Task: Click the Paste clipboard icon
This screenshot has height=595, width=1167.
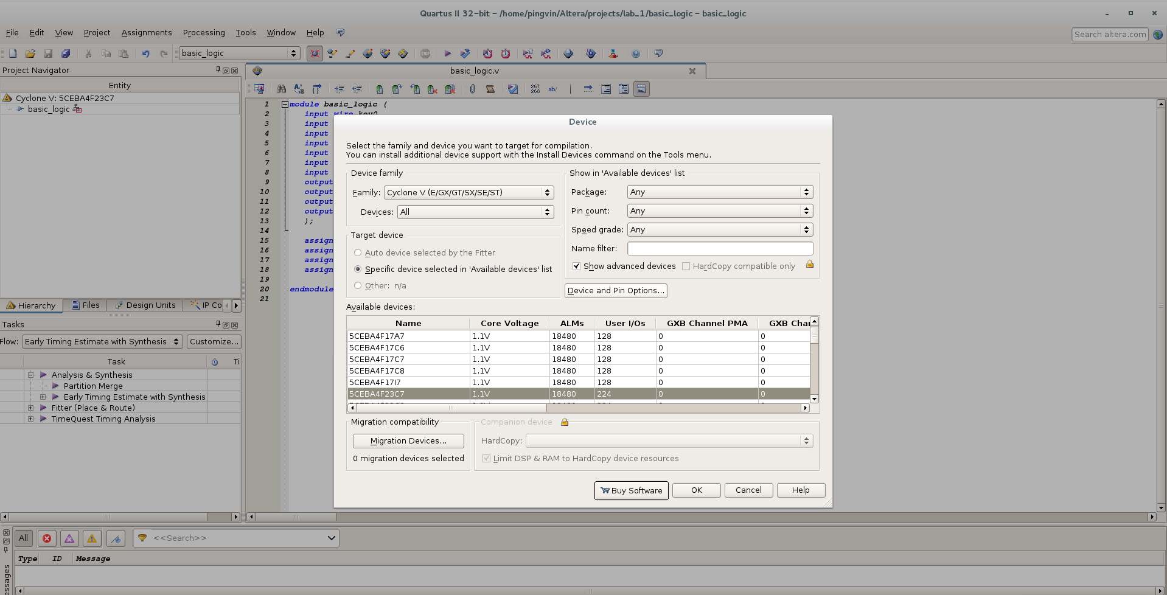Action: 124,54
